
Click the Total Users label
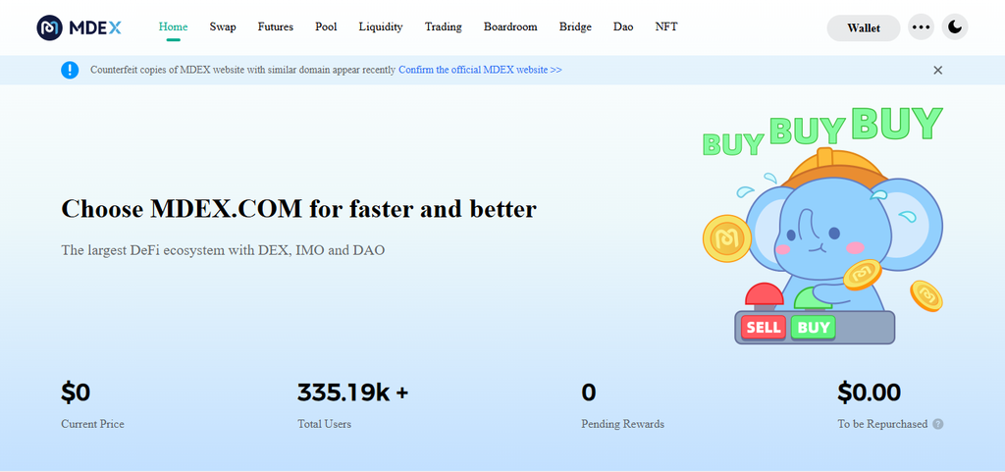(x=324, y=424)
